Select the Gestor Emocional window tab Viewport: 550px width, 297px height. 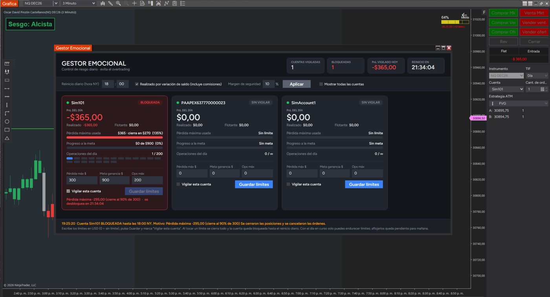pos(73,48)
